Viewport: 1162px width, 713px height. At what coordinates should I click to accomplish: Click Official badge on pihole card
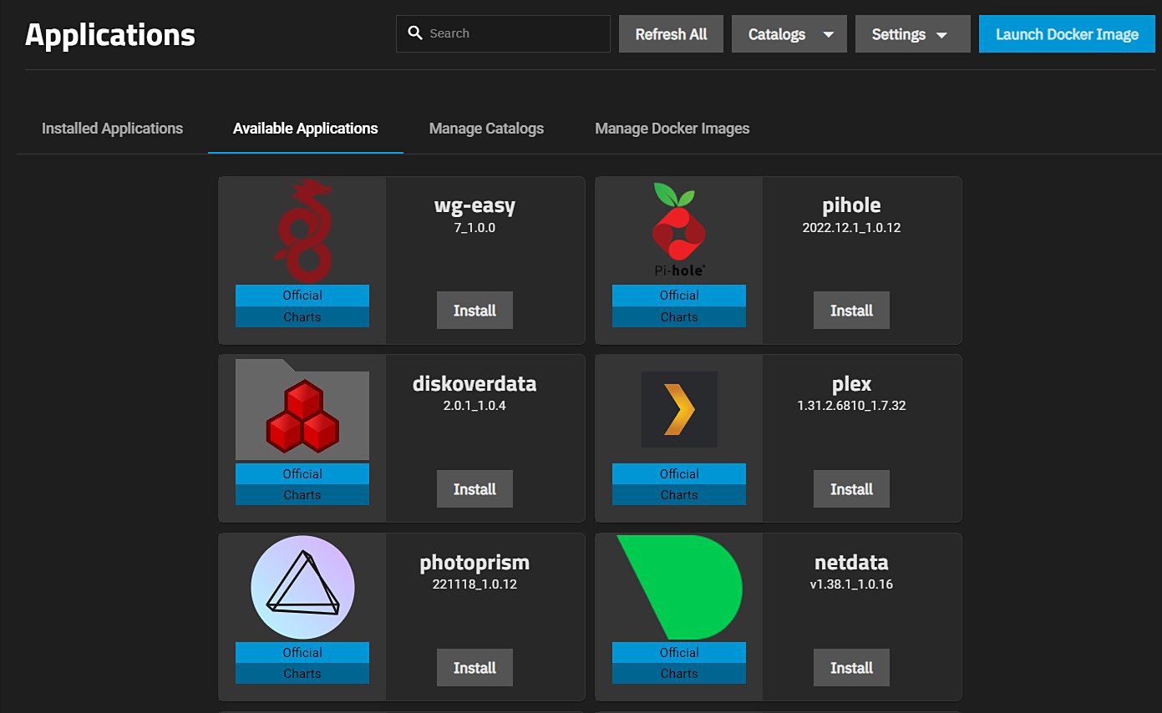click(679, 296)
